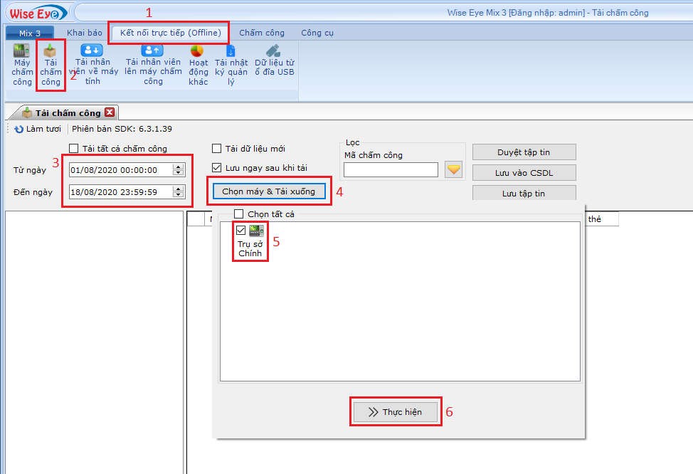
Task: Click the Máy chấm công ribbon icon
Action: pyautogui.click(x=22, y=52)
